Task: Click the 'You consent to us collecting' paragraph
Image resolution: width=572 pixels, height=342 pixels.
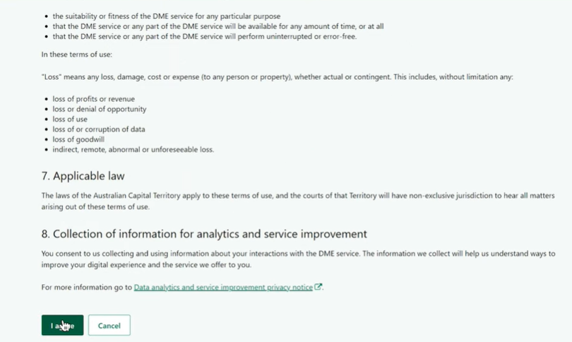Action: coord(297,259)
